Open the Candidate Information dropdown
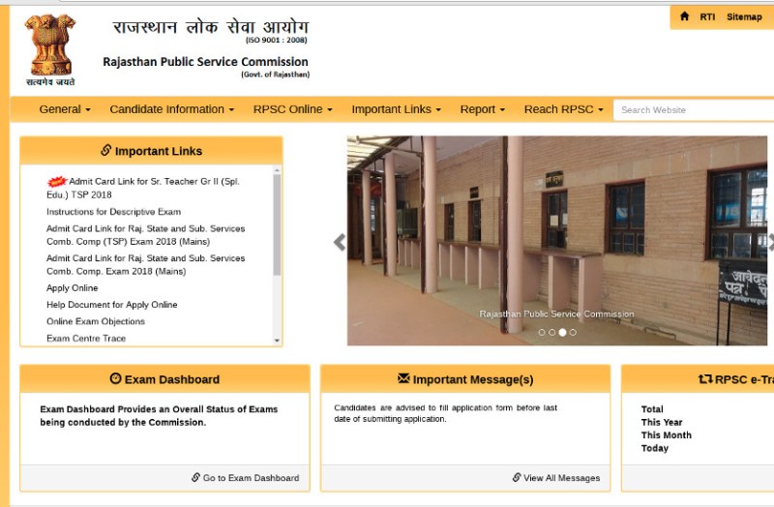The width and height of the screenshot is (774, 507). click(171, 109)
